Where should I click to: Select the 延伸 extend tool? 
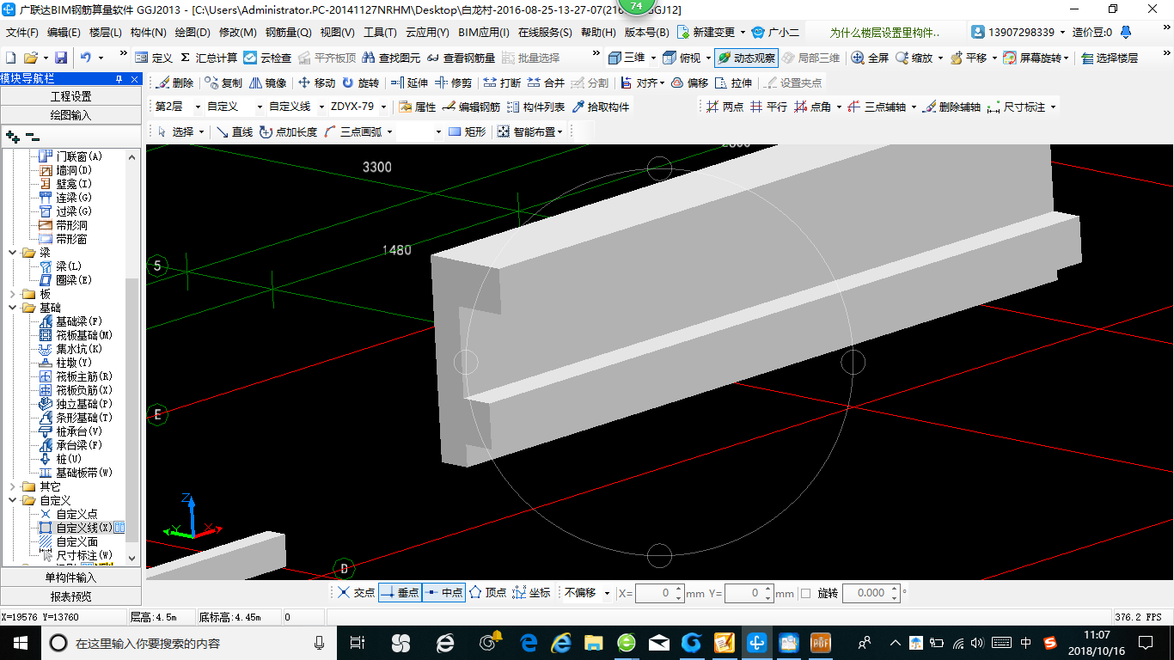[x=409, y=82]
